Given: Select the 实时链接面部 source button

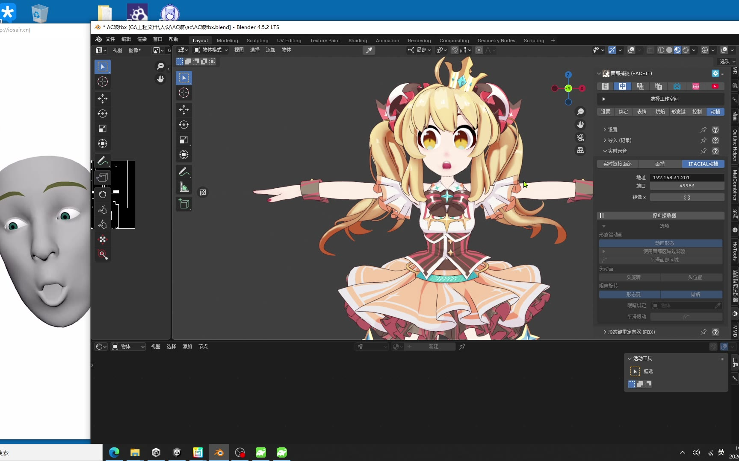Looking at the screenshot, I should [x=617, y=164].
